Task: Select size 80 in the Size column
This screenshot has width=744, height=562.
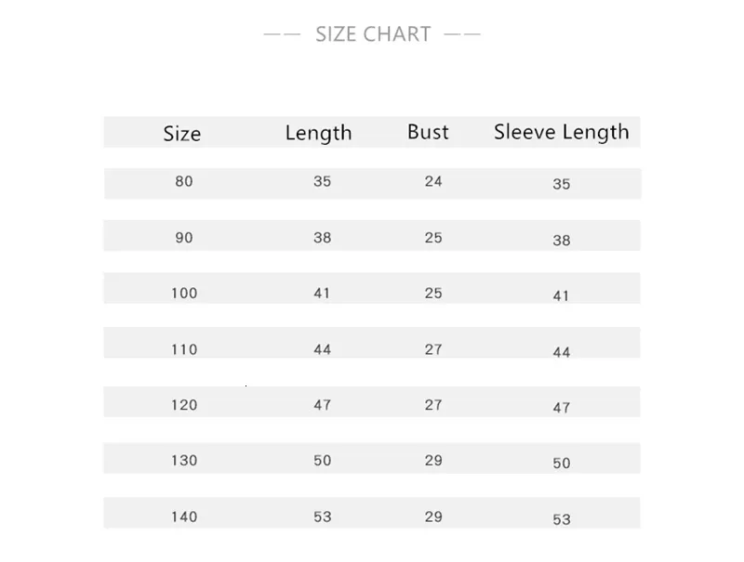Action: (x=184, y=181)
